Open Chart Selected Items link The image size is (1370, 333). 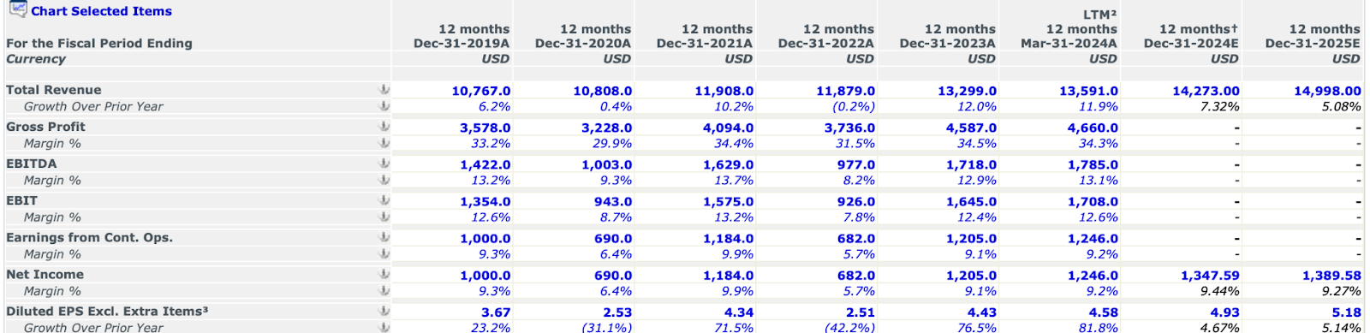[x=101, y=11]
